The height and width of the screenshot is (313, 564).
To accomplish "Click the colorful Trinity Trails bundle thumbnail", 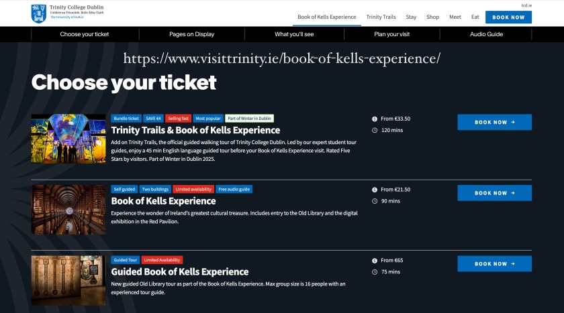I will (x=68, y=138).
